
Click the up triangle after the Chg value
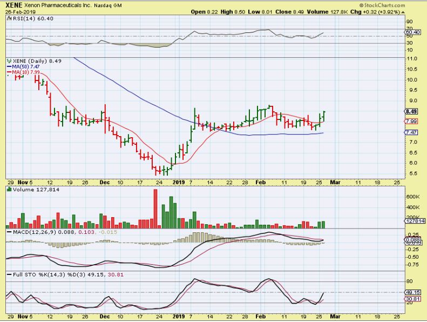coord(403,12)
